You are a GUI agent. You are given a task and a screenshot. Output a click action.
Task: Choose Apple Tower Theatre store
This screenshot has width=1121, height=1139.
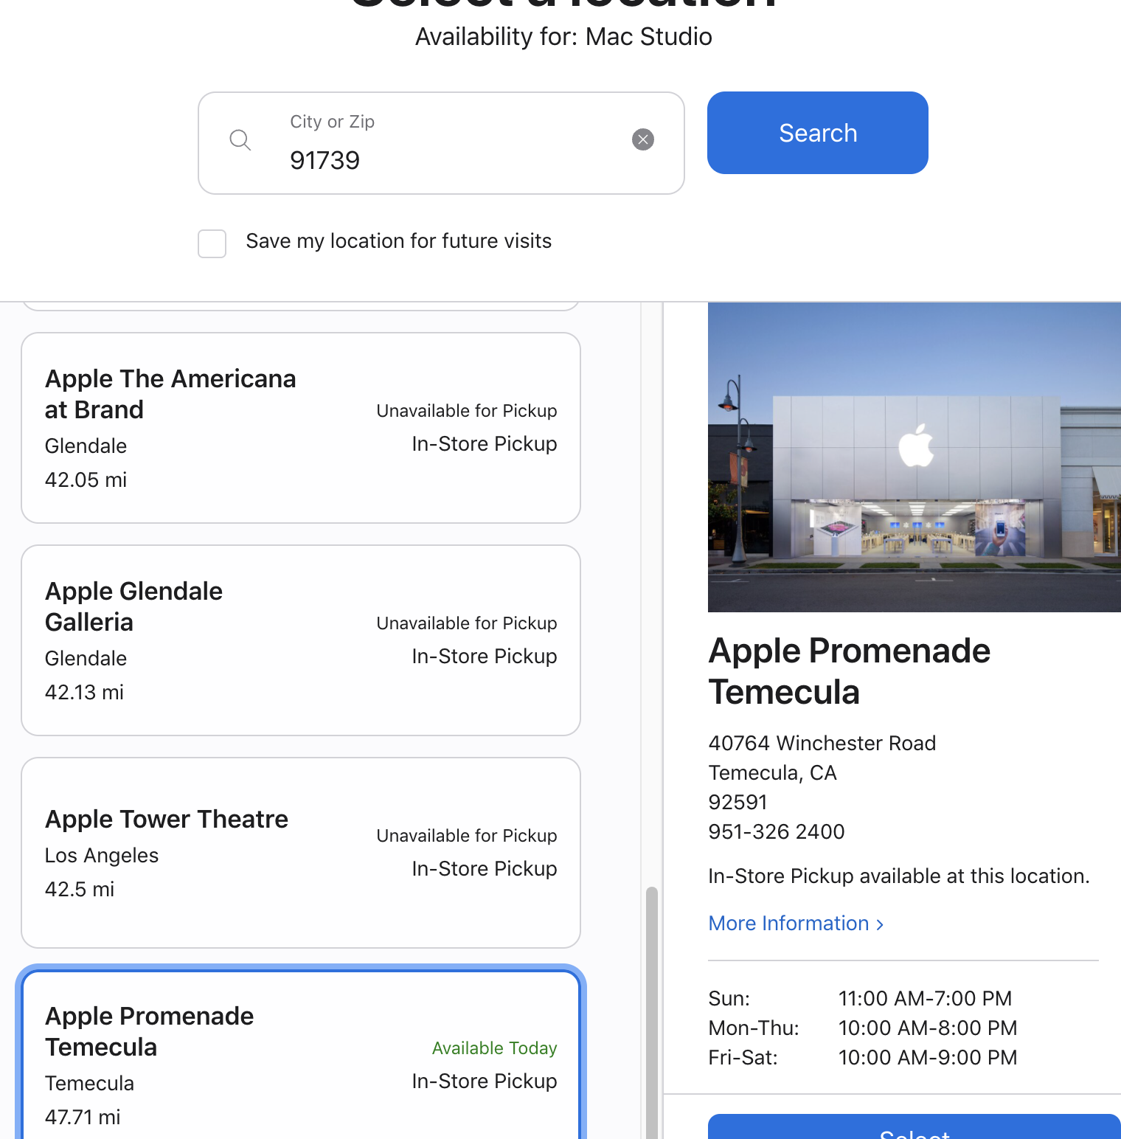click(x=301, y=853)
